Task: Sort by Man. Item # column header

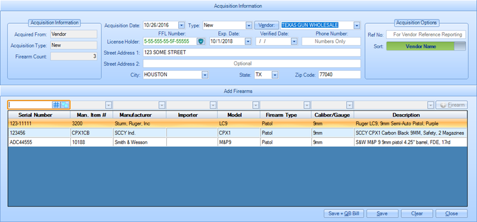Action: click(x=91, y=115)
